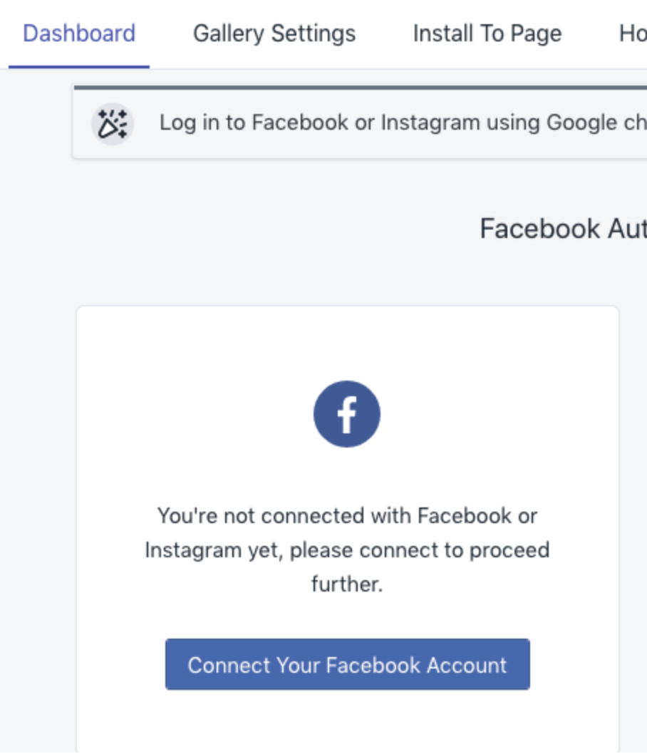This screenshot has width=647, height=754.
Task: Click the "You're not connected with Facebook" line
Action: coord(347,515)
